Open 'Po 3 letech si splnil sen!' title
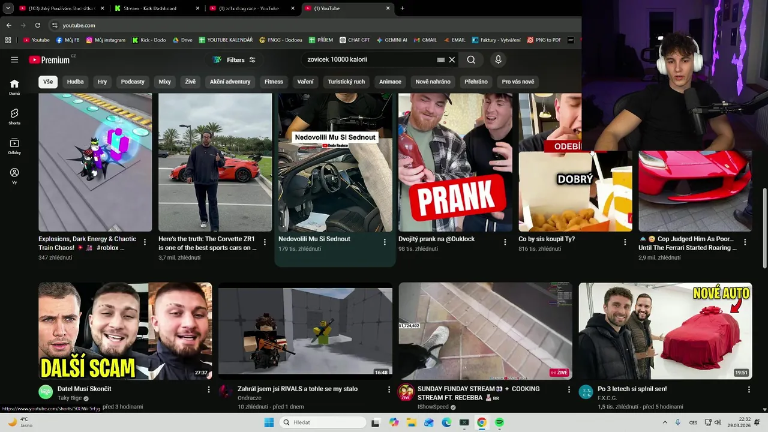The width and height of the screenshot is (768, 432). tap(632, 389)
